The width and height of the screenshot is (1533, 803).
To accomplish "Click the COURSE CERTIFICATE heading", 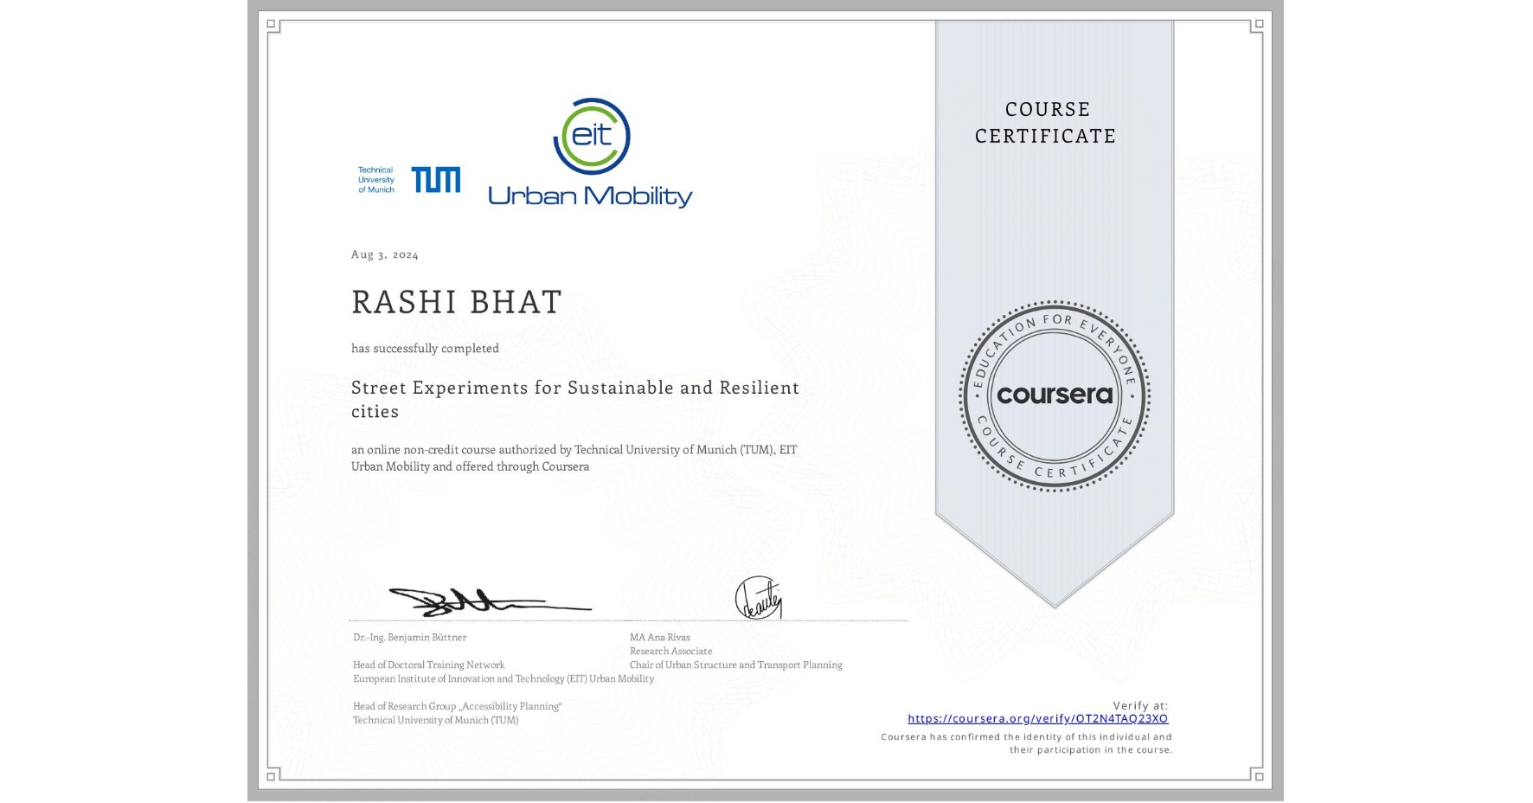I will (x=1044, y=123).
